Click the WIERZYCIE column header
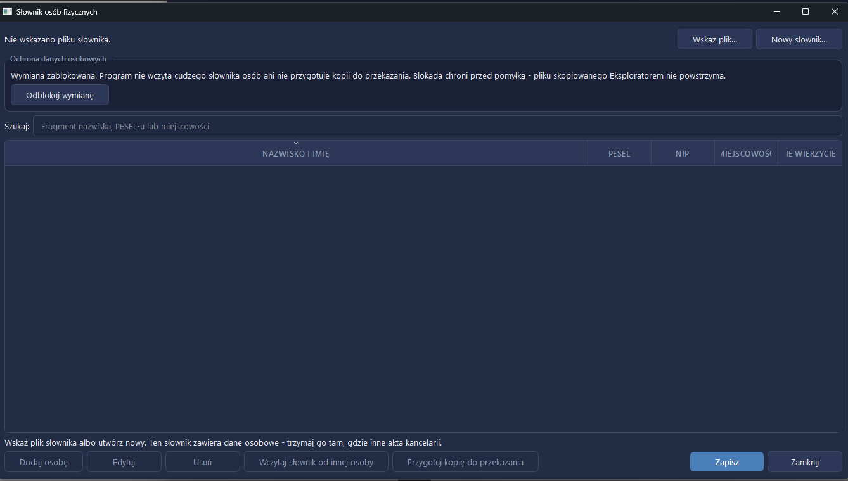 click(810, 153)
